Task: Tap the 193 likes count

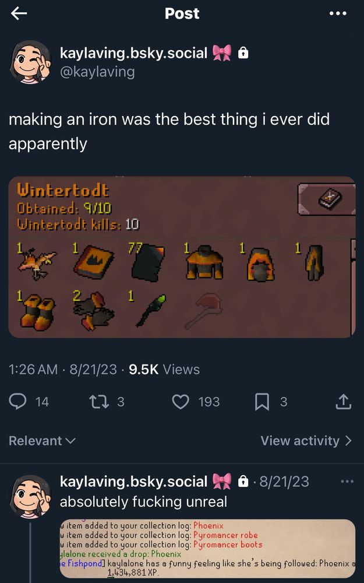Action: click(208, 402)
